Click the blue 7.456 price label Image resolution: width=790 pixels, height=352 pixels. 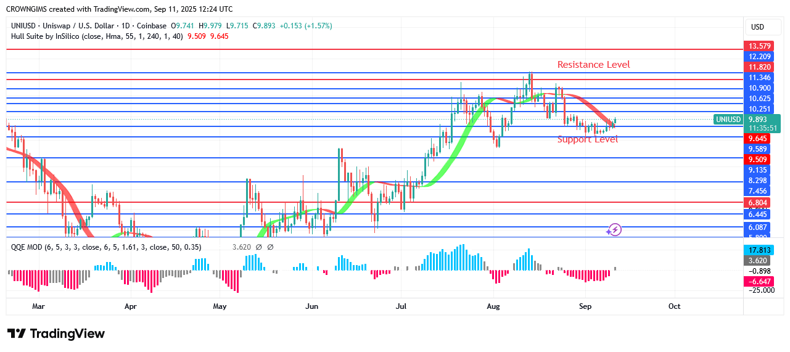[x=757, y=192]
